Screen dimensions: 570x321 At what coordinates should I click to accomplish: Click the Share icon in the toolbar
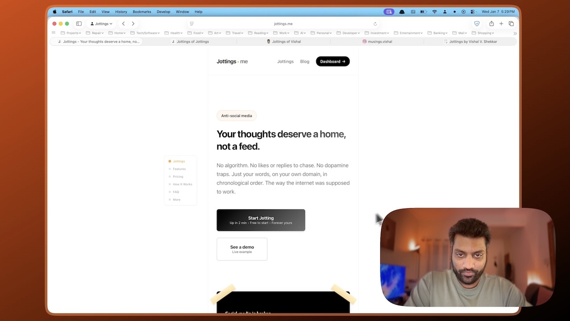pos(491,23)
